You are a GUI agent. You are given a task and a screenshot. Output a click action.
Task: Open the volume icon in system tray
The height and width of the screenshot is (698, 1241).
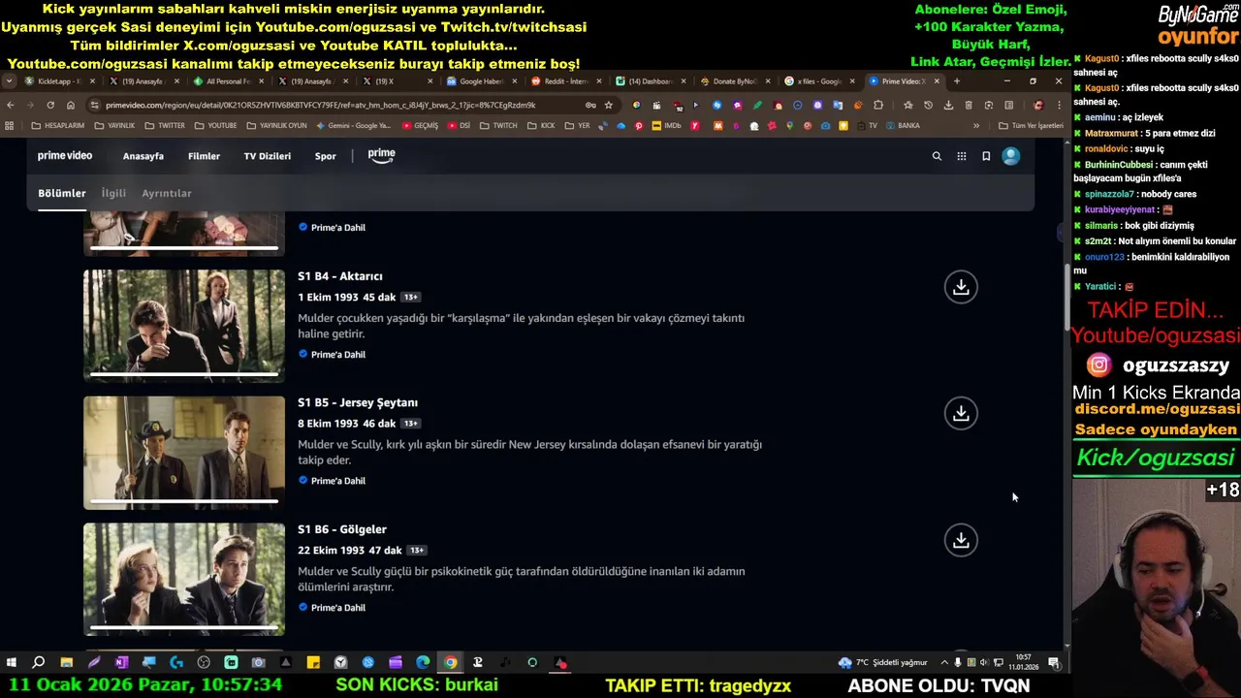point(984,662)
